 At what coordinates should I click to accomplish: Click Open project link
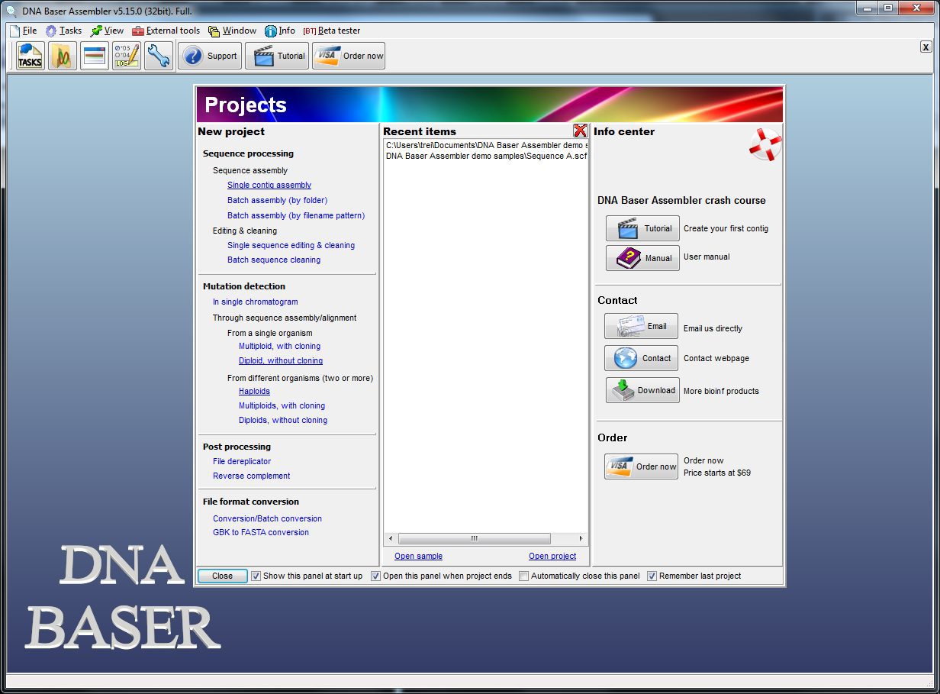click(x=552, y=556)
